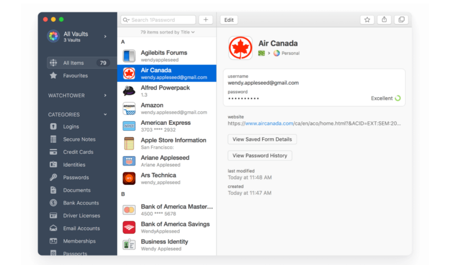
Task: Select the Amazon entry icon in list
Action: click(130, 108)
